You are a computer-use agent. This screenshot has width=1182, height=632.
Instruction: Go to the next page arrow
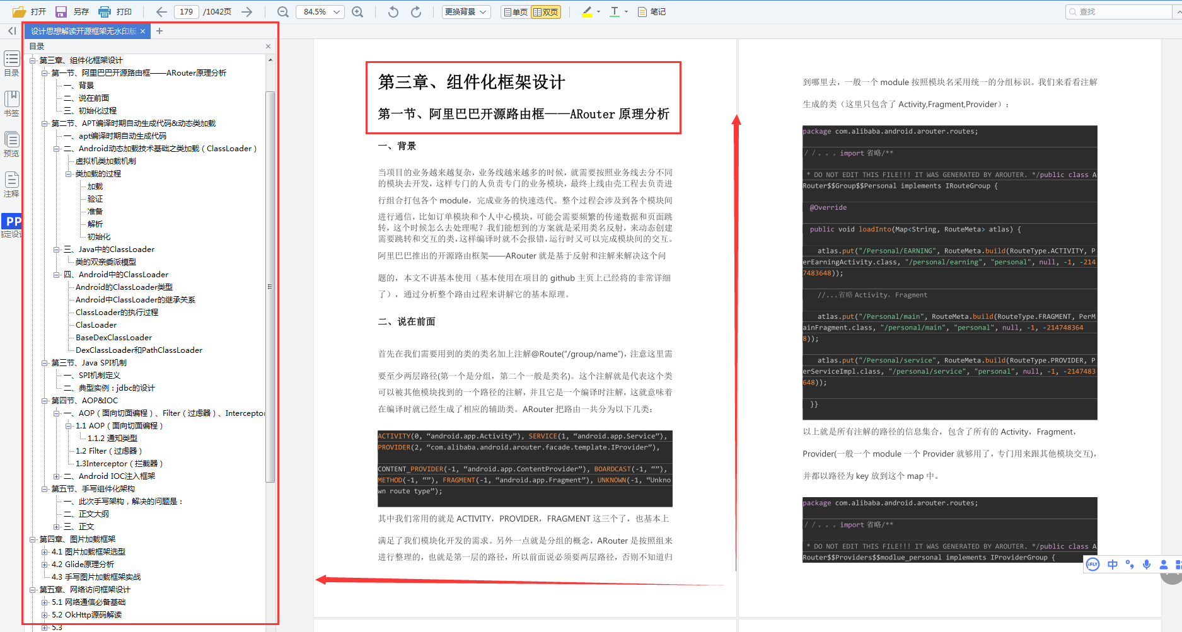pos(246,12)
